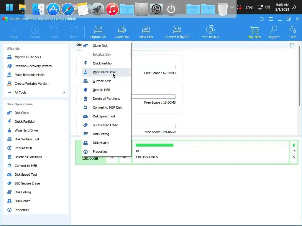The height and width of the screenshot is (226, 302).
Task: Choose Delete all Partitions menu entry
Action: point(106,99)
